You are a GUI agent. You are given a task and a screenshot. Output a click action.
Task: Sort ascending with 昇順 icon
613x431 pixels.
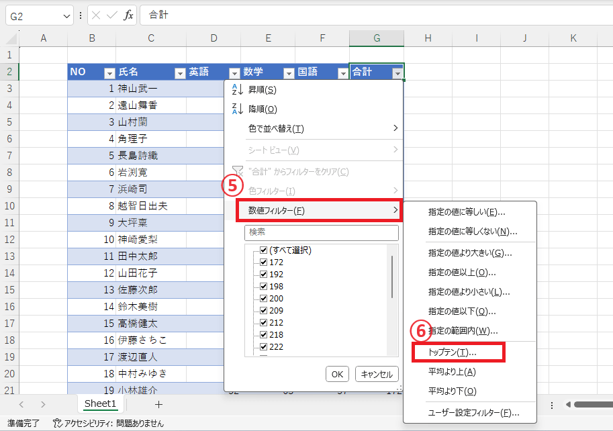237,89
